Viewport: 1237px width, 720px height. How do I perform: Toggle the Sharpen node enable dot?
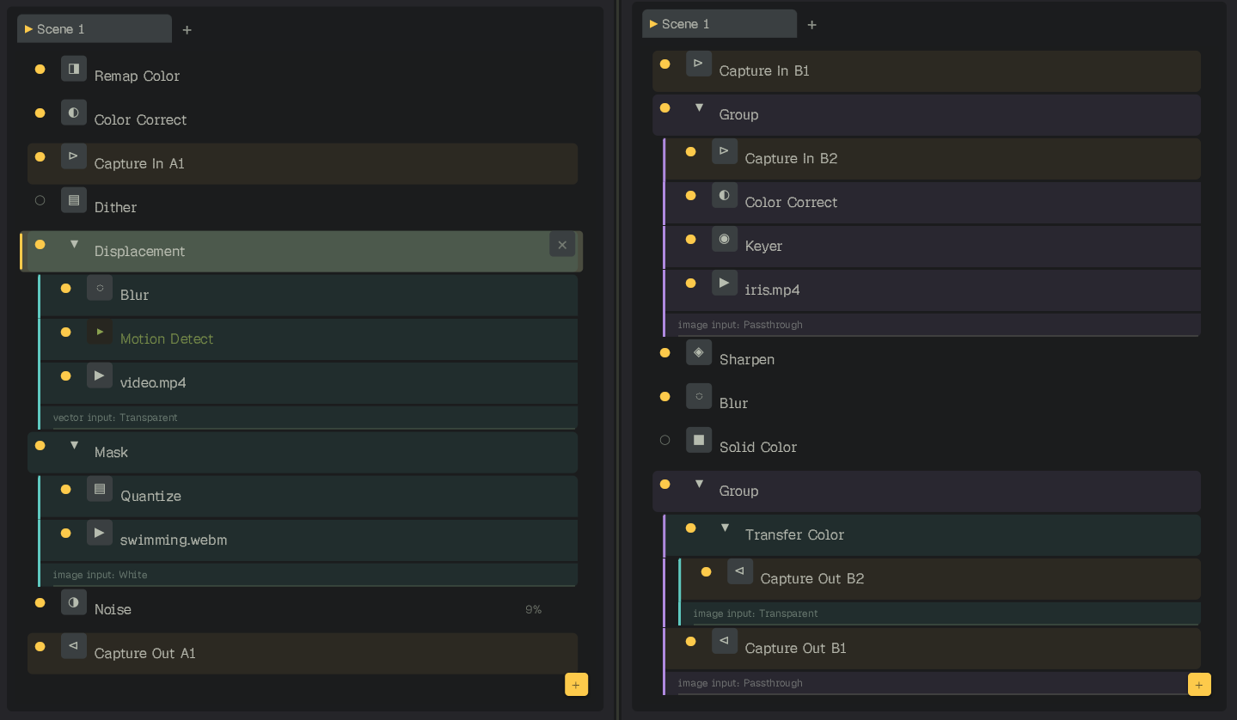(x=664, y=352)
